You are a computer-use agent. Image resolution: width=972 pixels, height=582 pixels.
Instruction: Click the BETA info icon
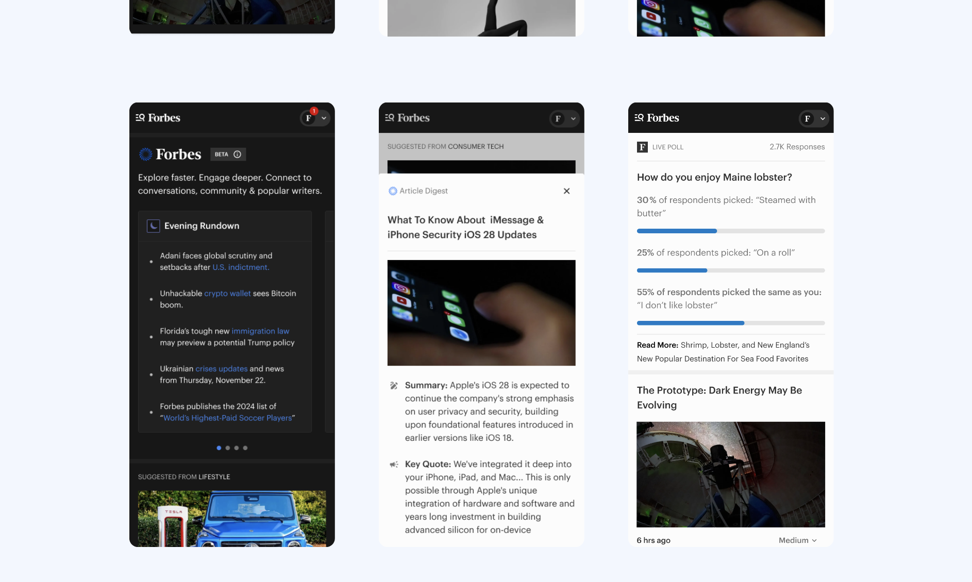tap(238, 155)
